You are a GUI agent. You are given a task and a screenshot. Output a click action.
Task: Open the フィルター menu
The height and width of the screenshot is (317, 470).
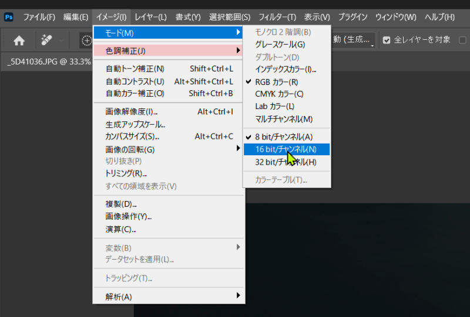click(x=276, y=17)
